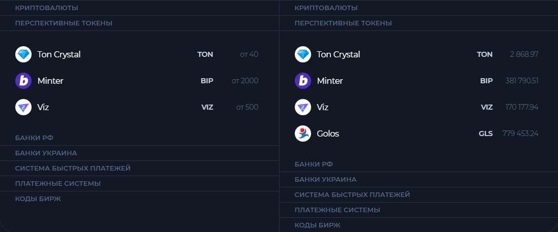Select Minter name in right panel

(x=330, y=81)
